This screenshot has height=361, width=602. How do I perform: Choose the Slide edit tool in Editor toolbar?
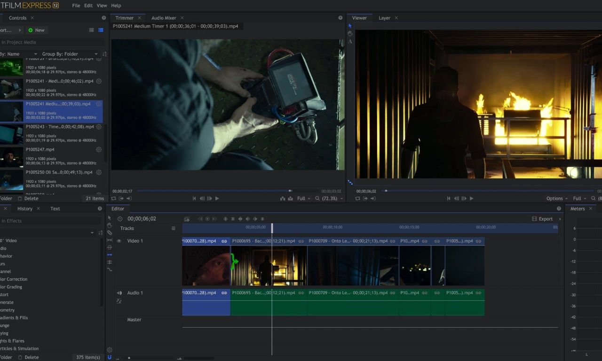coord(110,247)
